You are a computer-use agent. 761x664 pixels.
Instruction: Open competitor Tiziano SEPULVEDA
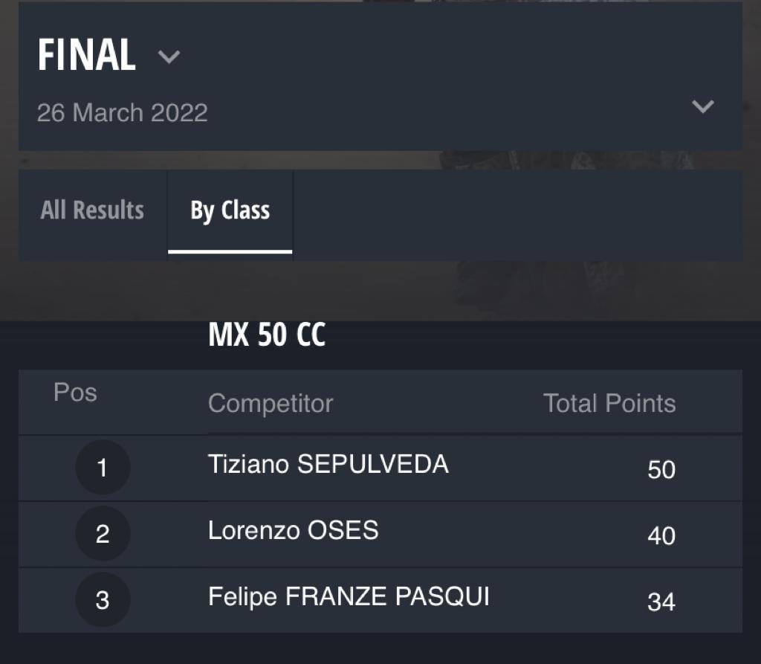pyautogui.click(x=328, y=464)
